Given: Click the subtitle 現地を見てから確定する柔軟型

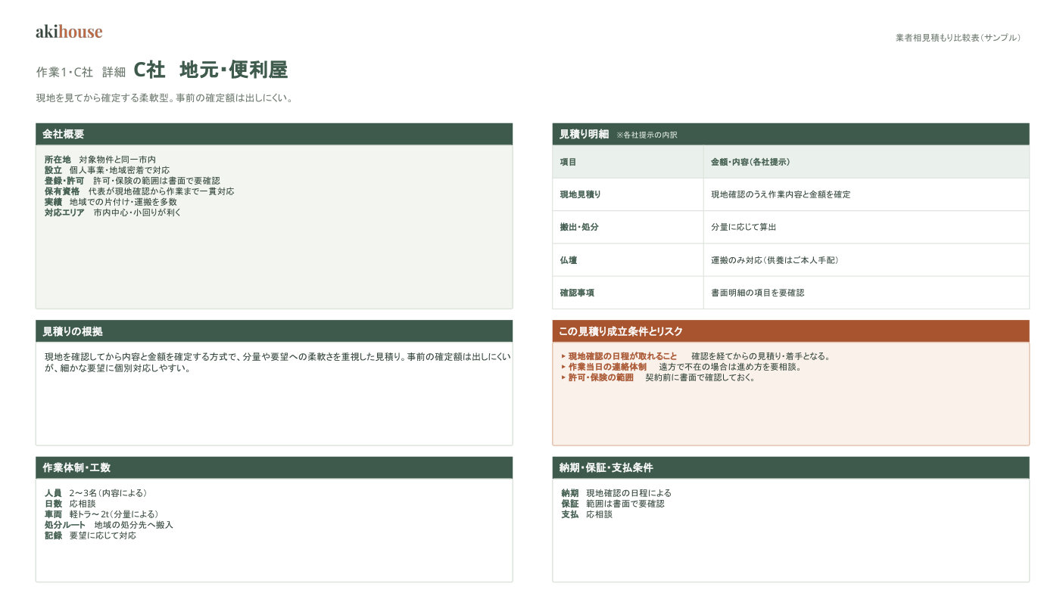Looking at the screenshot, I should (x=164, y=98).
